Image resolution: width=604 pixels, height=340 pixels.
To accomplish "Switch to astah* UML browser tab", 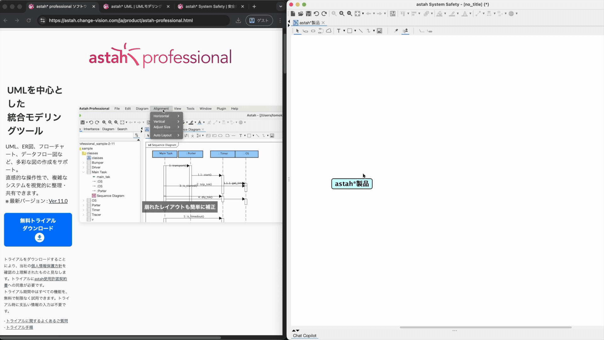I will pyautogui.click(x=136, y=6).
